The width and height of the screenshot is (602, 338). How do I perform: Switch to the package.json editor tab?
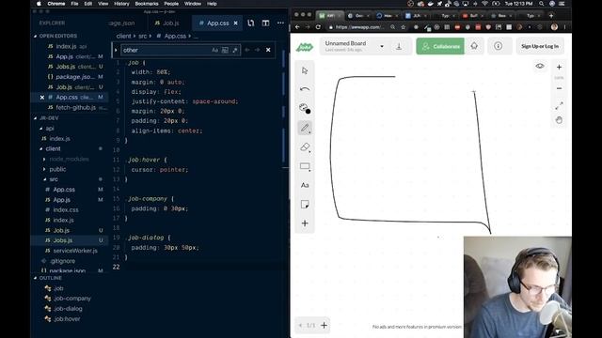point(121,23)
